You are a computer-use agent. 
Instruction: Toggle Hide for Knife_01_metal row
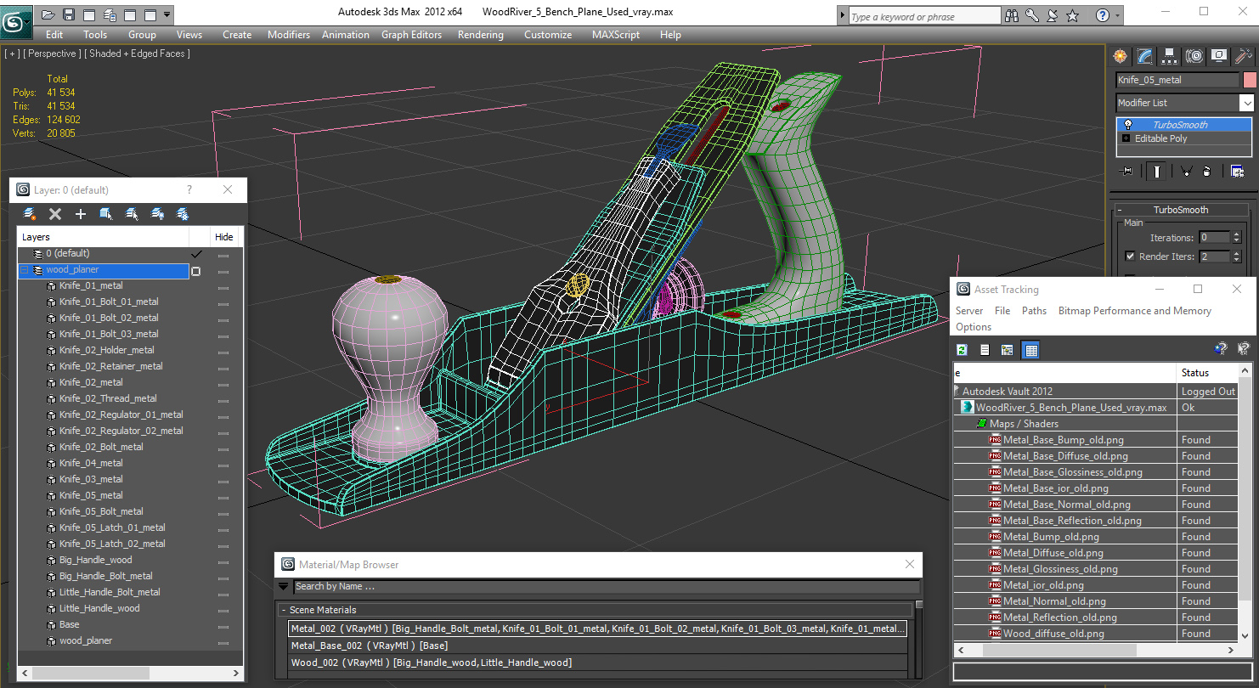tap(223, 287)
